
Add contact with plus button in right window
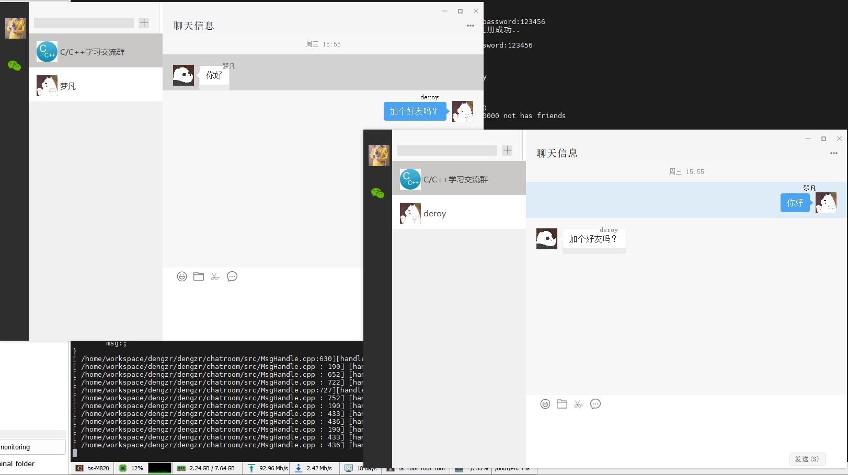(x=508, y=150)
